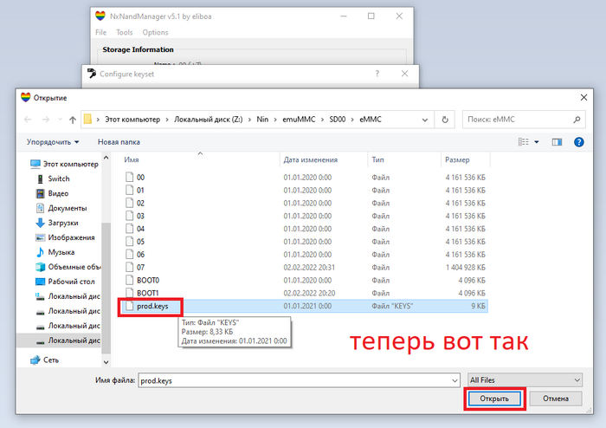Open the view mode options dropdown
606x428 pixels.
tap(537, 141)
